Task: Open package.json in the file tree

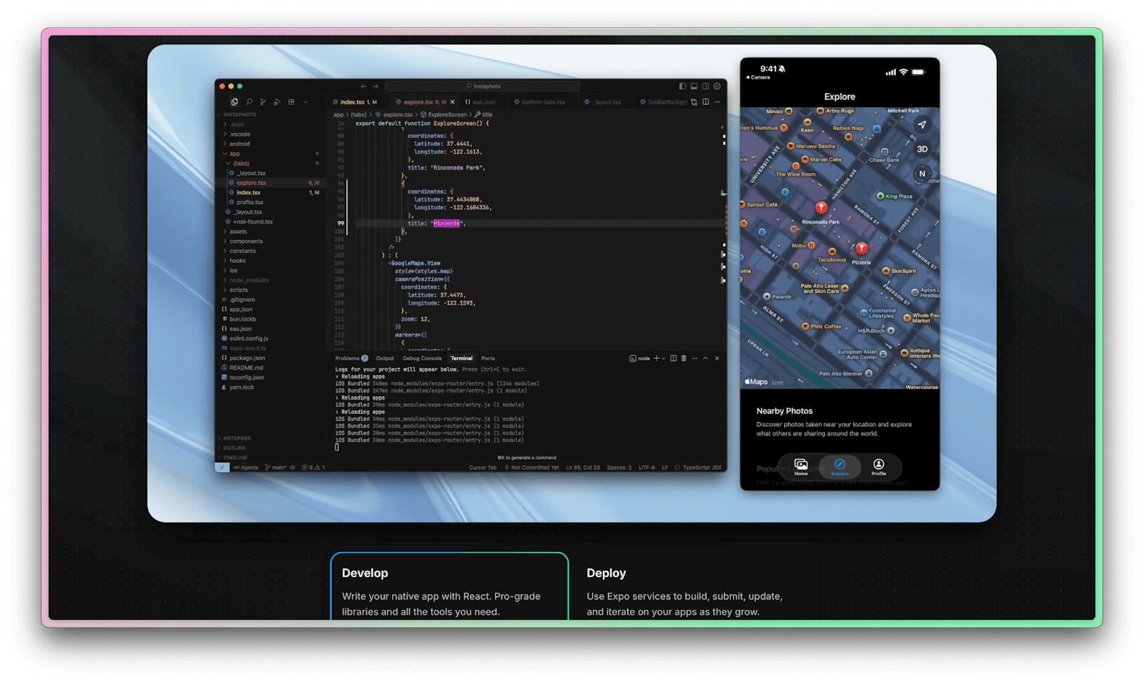Action: (x=247, y=358)
